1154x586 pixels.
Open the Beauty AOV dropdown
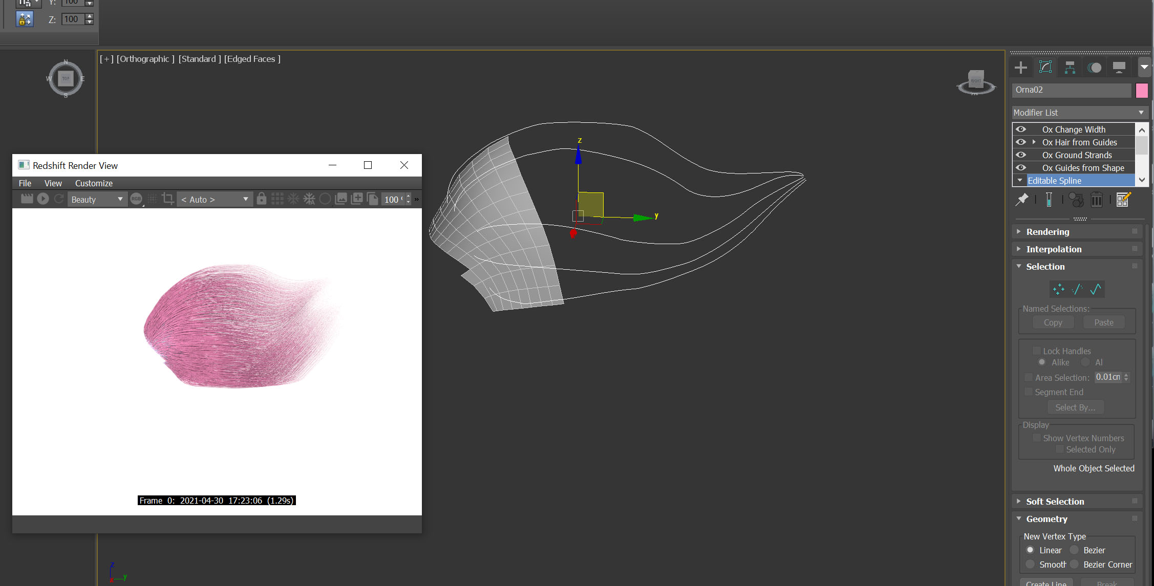coord(97,199)
